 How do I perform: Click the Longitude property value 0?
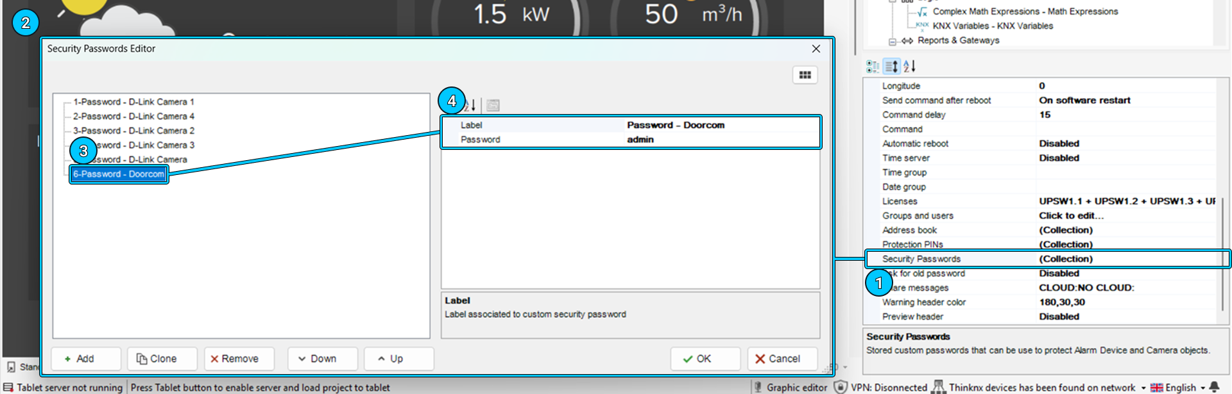click(1042, 86)
